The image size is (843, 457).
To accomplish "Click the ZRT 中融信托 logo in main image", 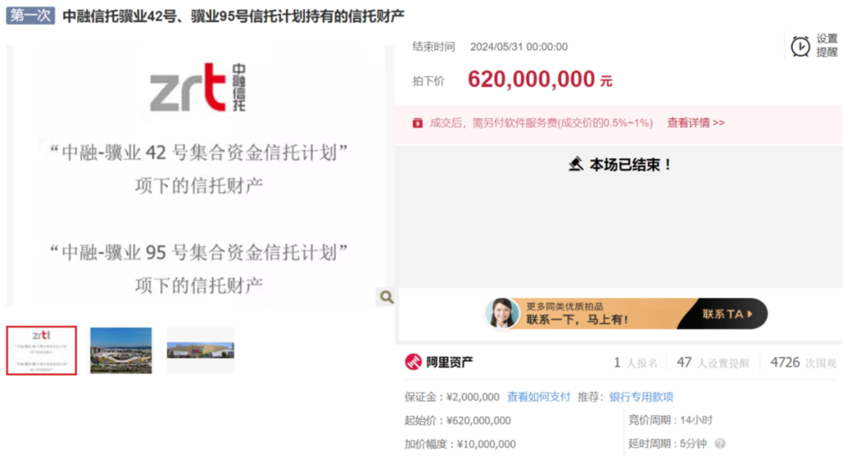I will [x=197, y=87].
